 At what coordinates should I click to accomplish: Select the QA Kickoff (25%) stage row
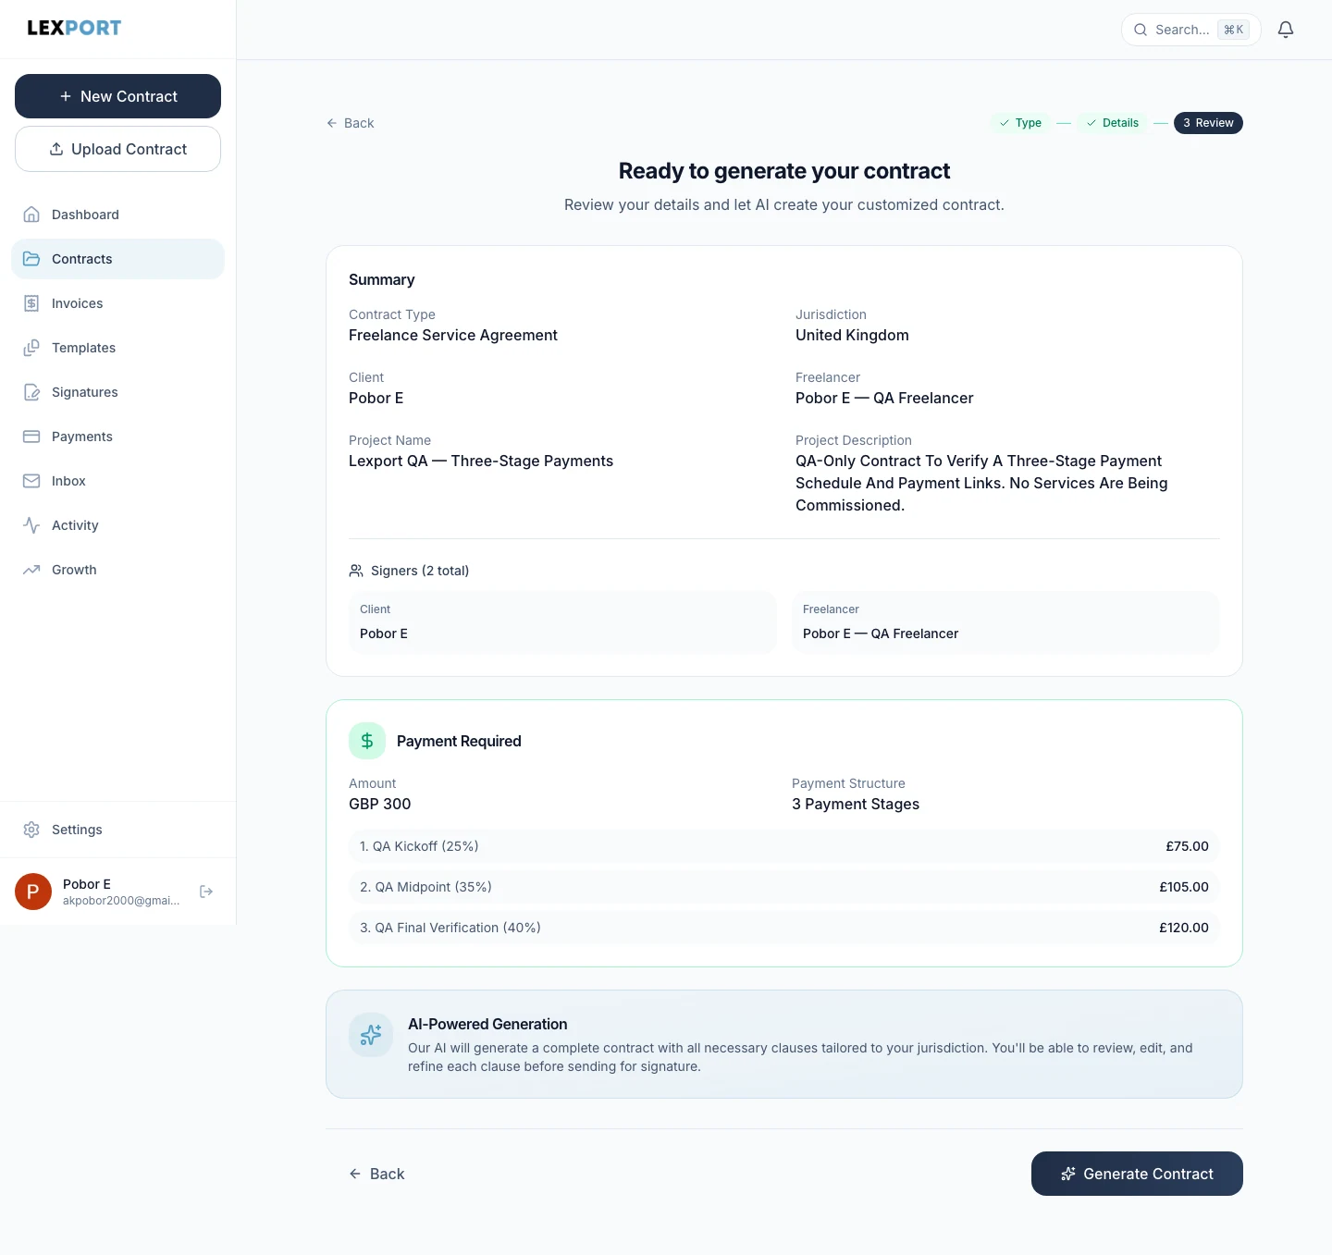point(784,846)
